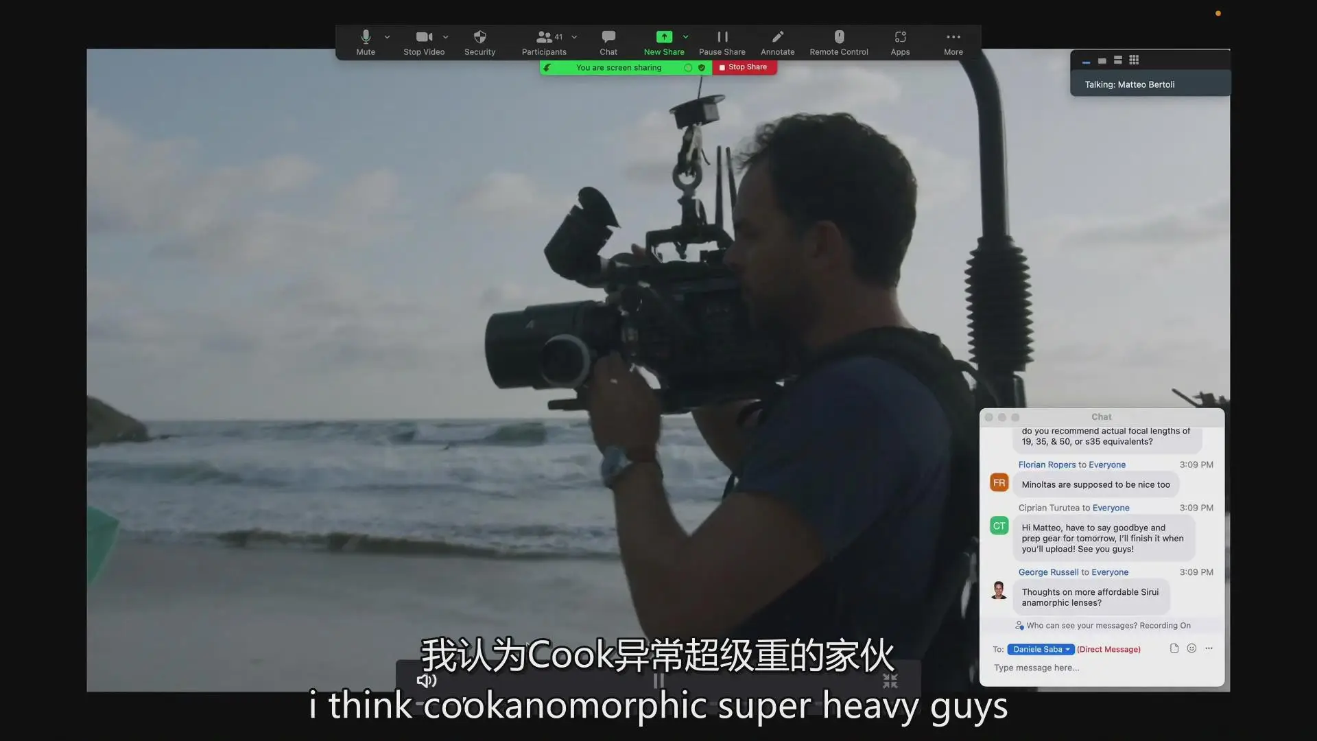Click the green encryption shield icon
Image resolution: width=1317 pixels, height=741 pixels.
tap(702, 67)
